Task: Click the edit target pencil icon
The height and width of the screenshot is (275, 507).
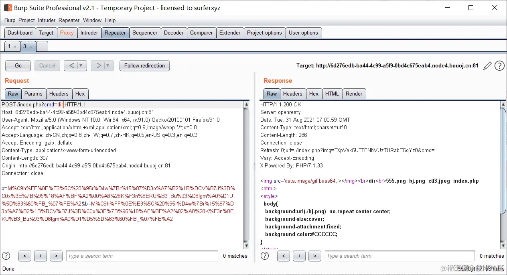Action: (487, 66)
